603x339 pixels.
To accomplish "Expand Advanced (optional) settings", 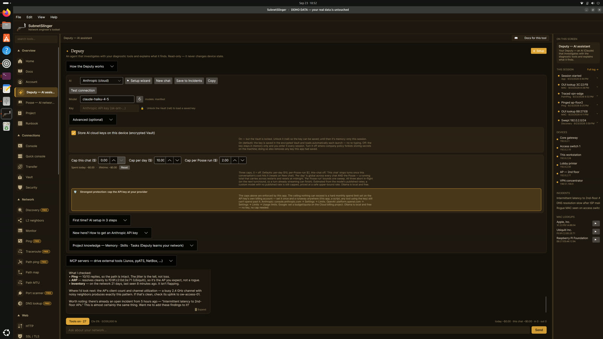I will (93, 120).
